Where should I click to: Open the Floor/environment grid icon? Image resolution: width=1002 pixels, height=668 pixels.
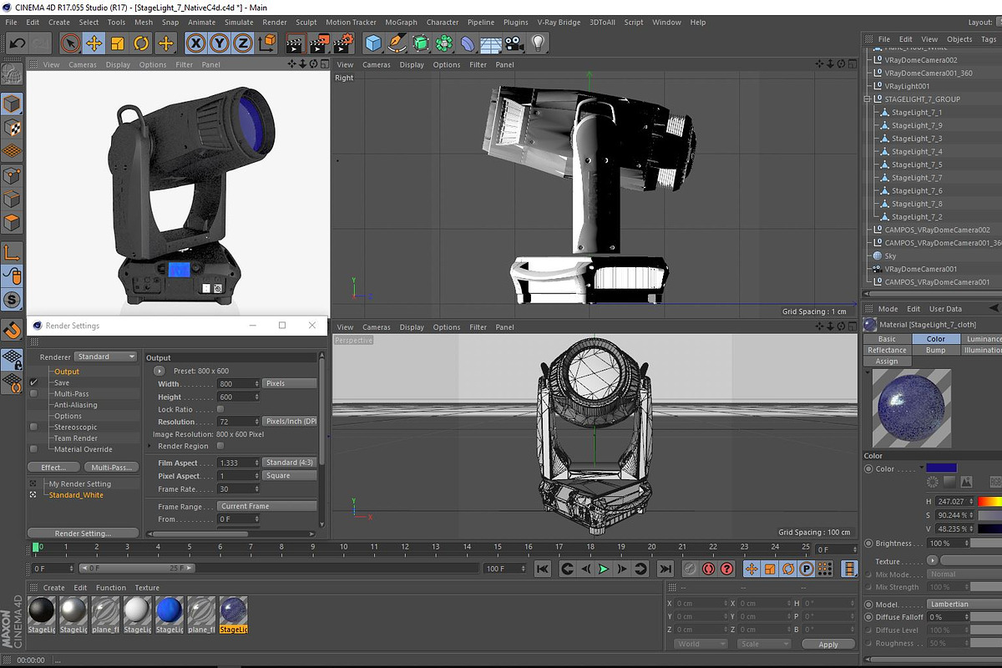pyautogui.click(x=491, y=43)
